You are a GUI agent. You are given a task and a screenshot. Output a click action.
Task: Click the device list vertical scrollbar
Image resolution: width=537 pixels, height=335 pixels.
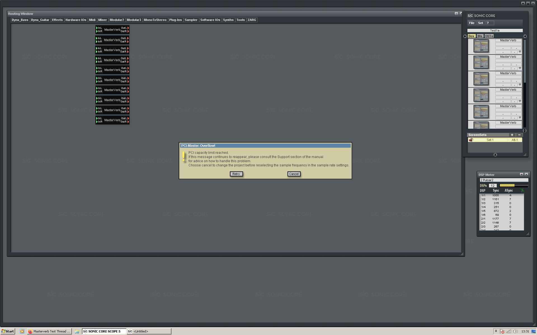[525, 61]
